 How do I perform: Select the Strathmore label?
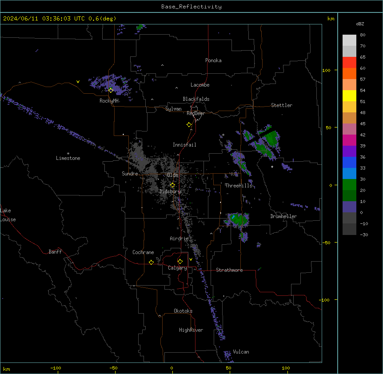point(229,270)
